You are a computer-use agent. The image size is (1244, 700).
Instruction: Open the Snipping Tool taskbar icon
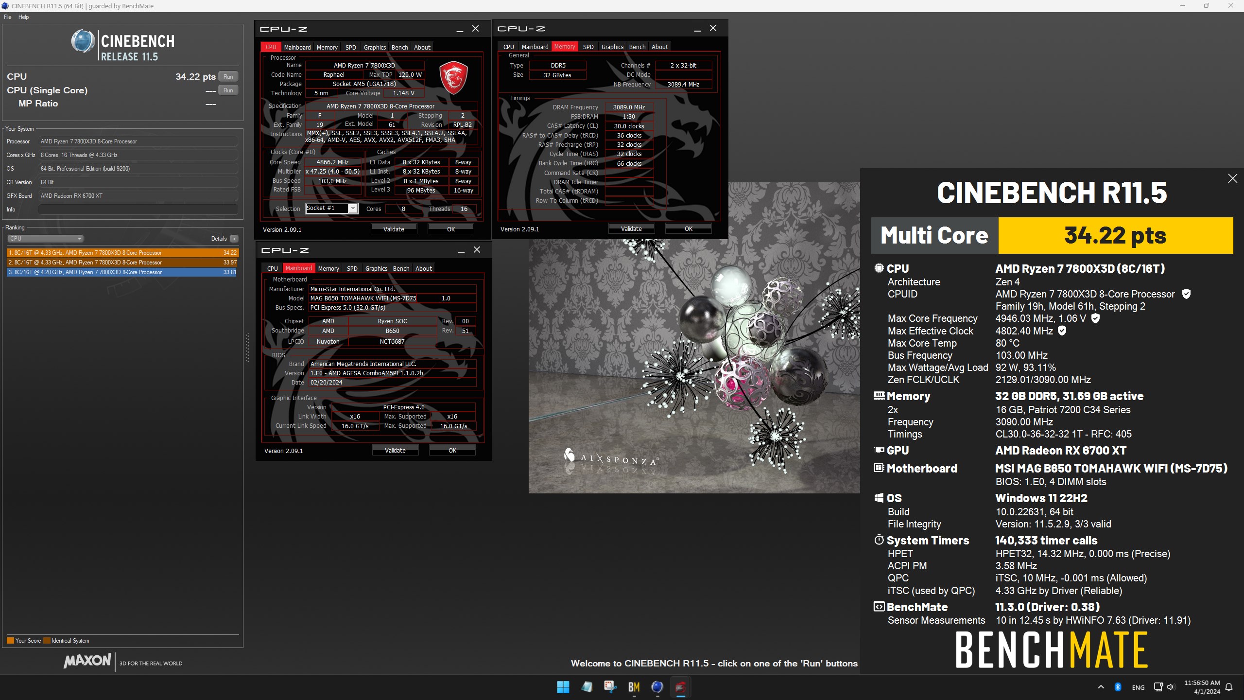pyautogui.click(x=610, y=687)
